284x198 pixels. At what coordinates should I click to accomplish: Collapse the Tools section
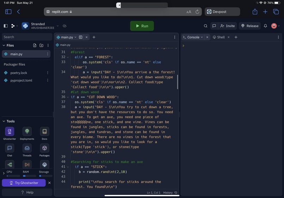[4, 121]
